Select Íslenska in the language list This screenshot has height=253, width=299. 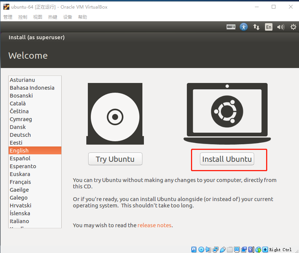(35, 213)
